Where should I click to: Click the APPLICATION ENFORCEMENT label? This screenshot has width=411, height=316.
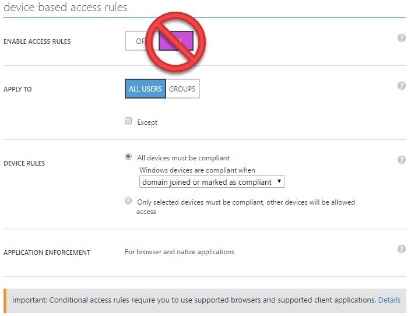point(47,252)
